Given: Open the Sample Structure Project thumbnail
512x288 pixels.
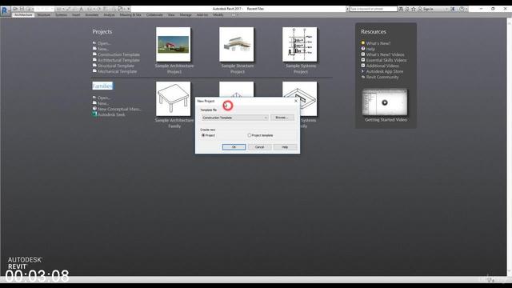Looking at the screenshot, I should (237, 45).
